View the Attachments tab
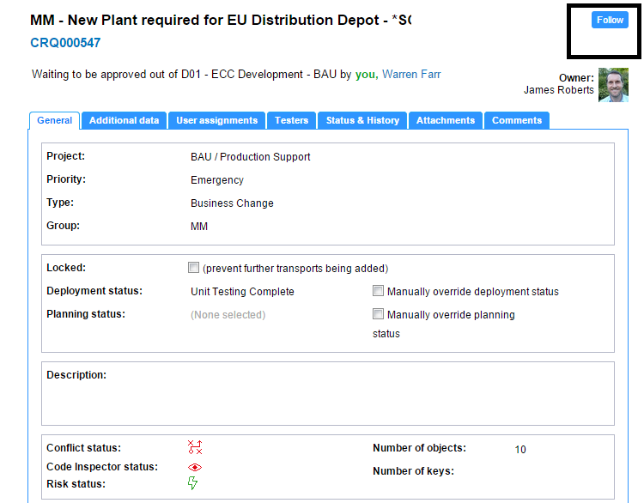The image size is (644, 503). [445, 121]
